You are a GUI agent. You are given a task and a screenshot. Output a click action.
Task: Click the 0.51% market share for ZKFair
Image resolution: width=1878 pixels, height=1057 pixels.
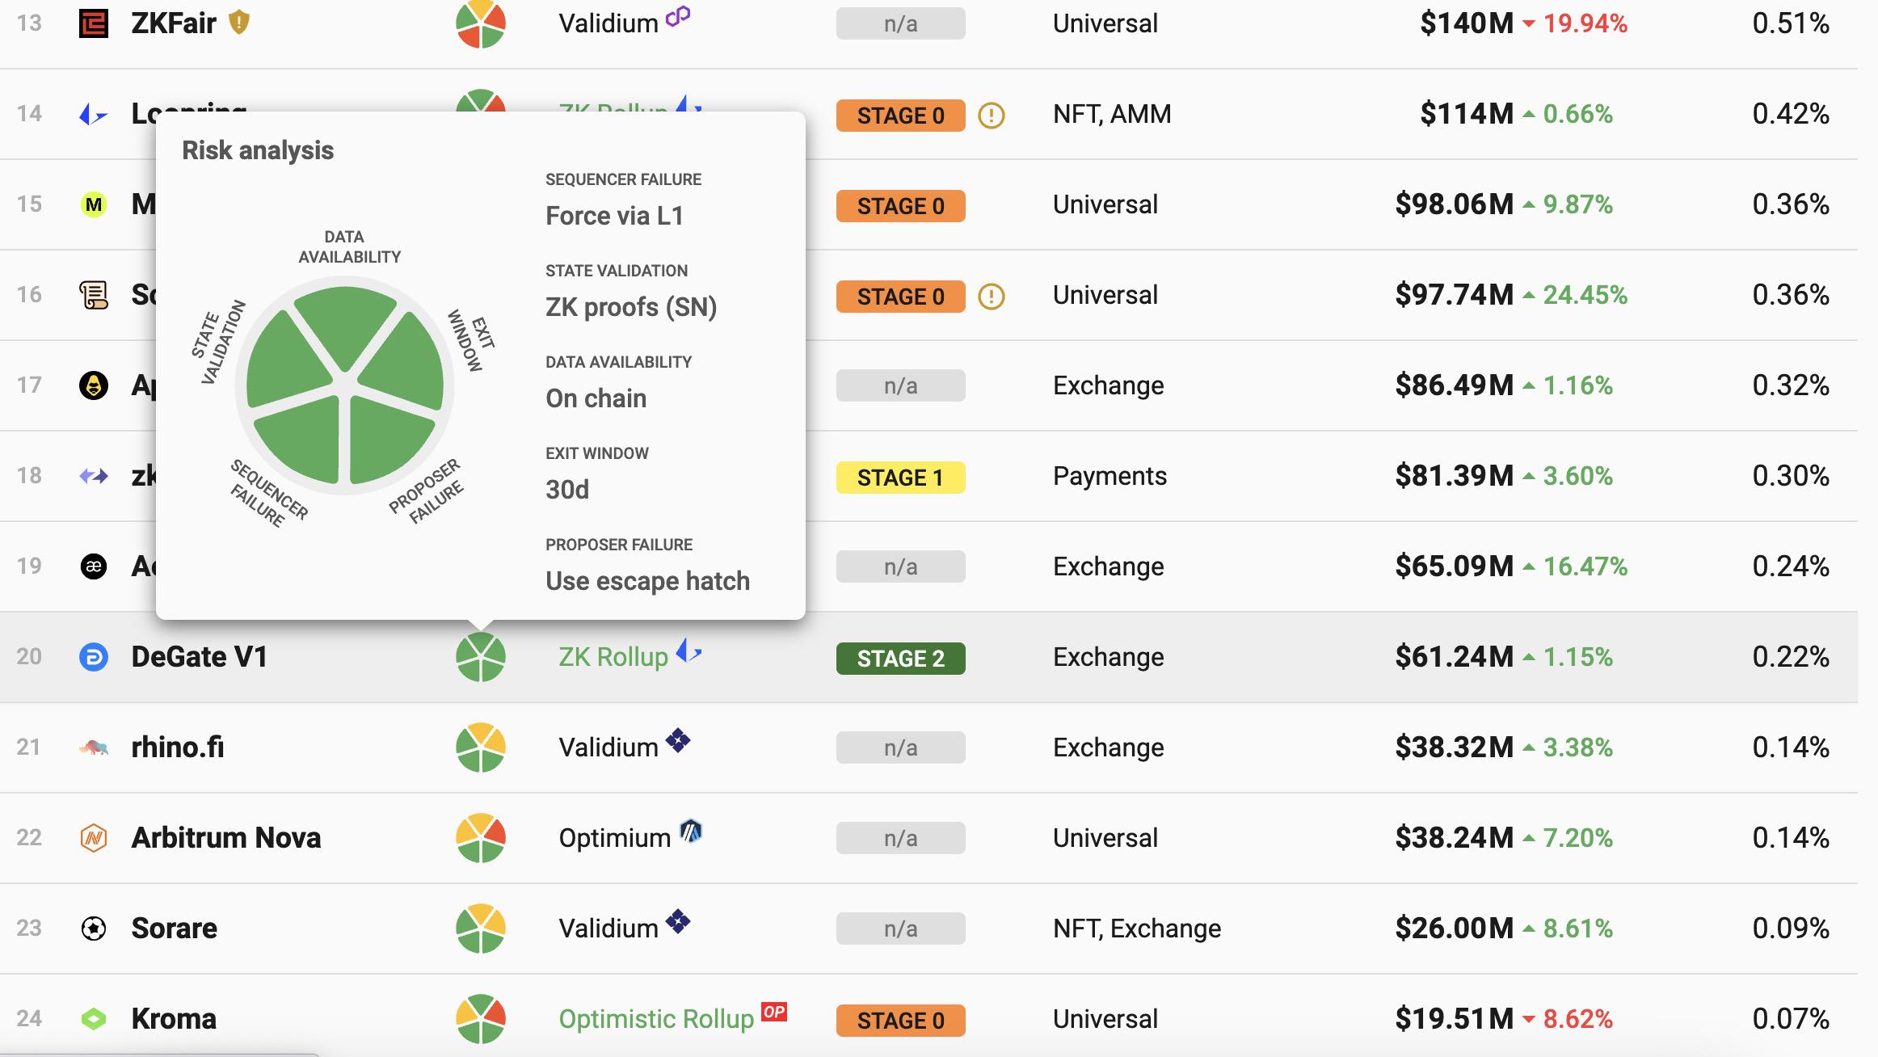(x=1791, y=23)
